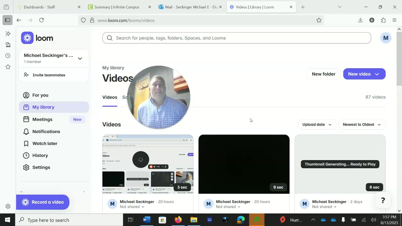This screenshot has height=226, width=402.
Task: Open the 3 sec video thumbnail
Action: pos(148,164)
